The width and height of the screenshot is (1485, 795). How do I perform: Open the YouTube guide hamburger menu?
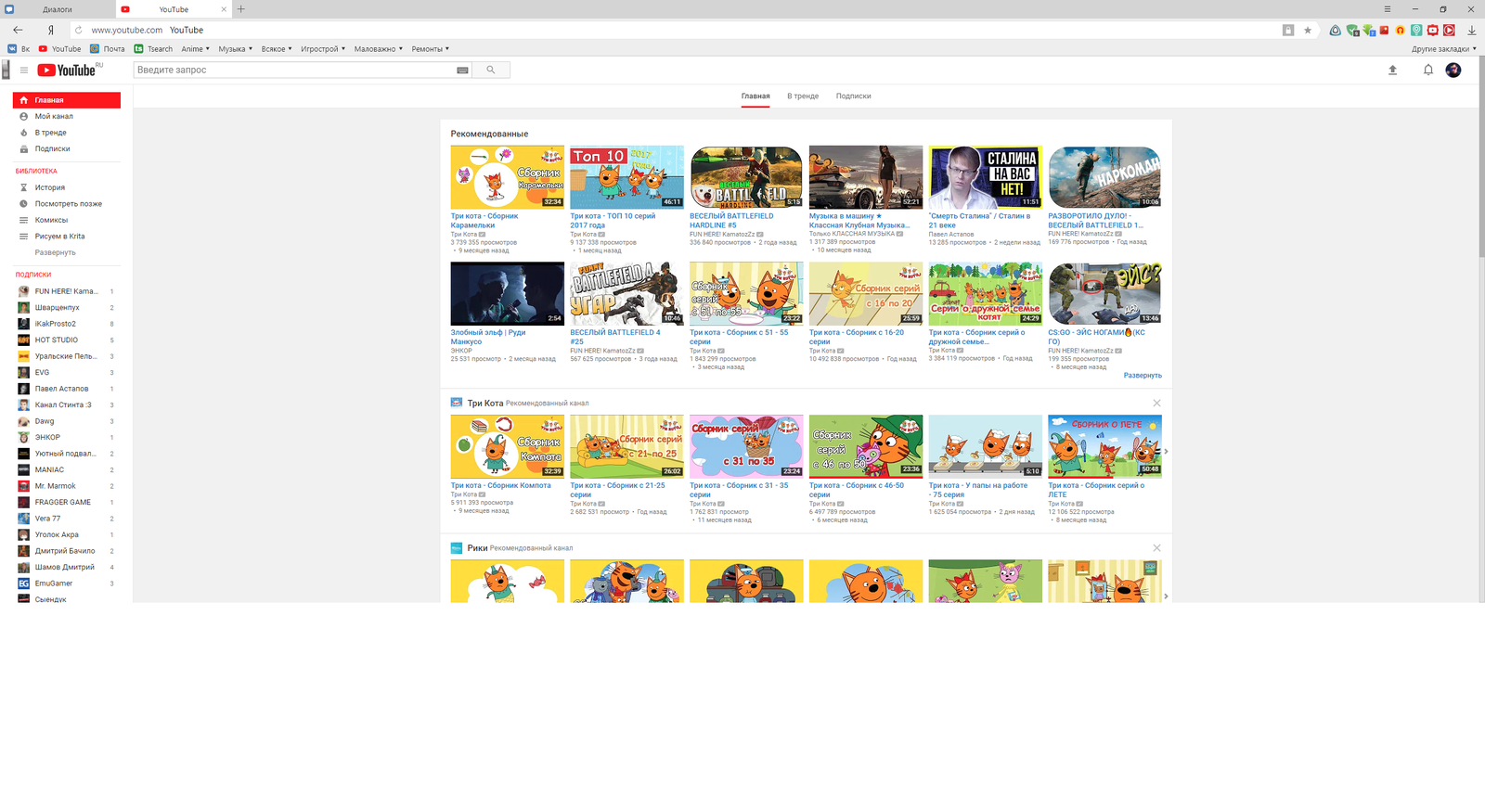[24, 71]
